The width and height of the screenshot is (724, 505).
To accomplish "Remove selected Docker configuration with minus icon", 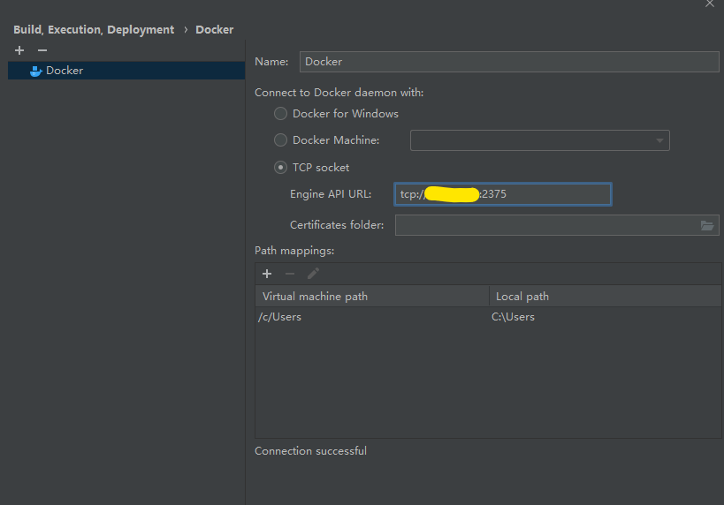I will (42, 50).
